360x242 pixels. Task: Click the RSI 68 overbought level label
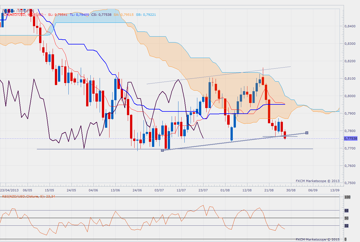pos(346,210)
